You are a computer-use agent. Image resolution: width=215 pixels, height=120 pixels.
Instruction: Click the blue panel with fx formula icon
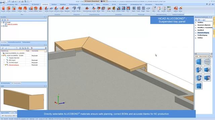point(199,70)
